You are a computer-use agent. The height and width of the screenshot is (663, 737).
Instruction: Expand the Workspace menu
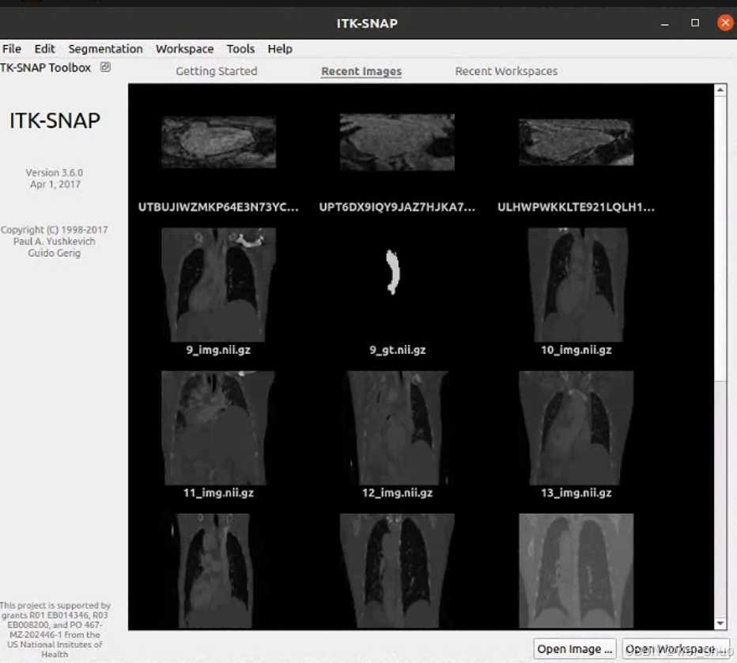pos(184,49)
